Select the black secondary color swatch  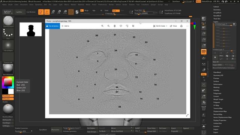pyautogui.click(x=5, y=91)
